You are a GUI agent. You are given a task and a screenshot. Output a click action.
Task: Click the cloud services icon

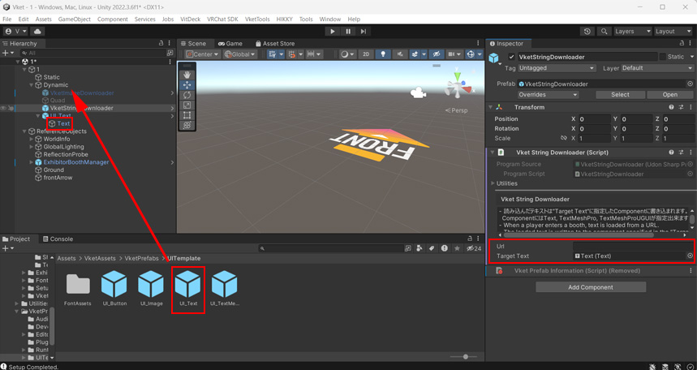pos(37,32)
